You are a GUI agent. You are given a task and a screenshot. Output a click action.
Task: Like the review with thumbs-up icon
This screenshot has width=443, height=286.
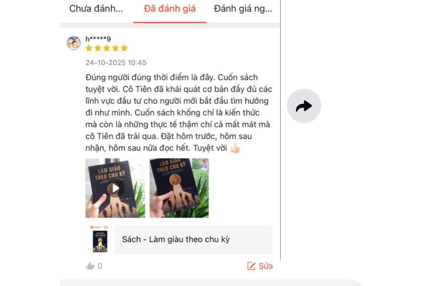click(x=90, y=266)
